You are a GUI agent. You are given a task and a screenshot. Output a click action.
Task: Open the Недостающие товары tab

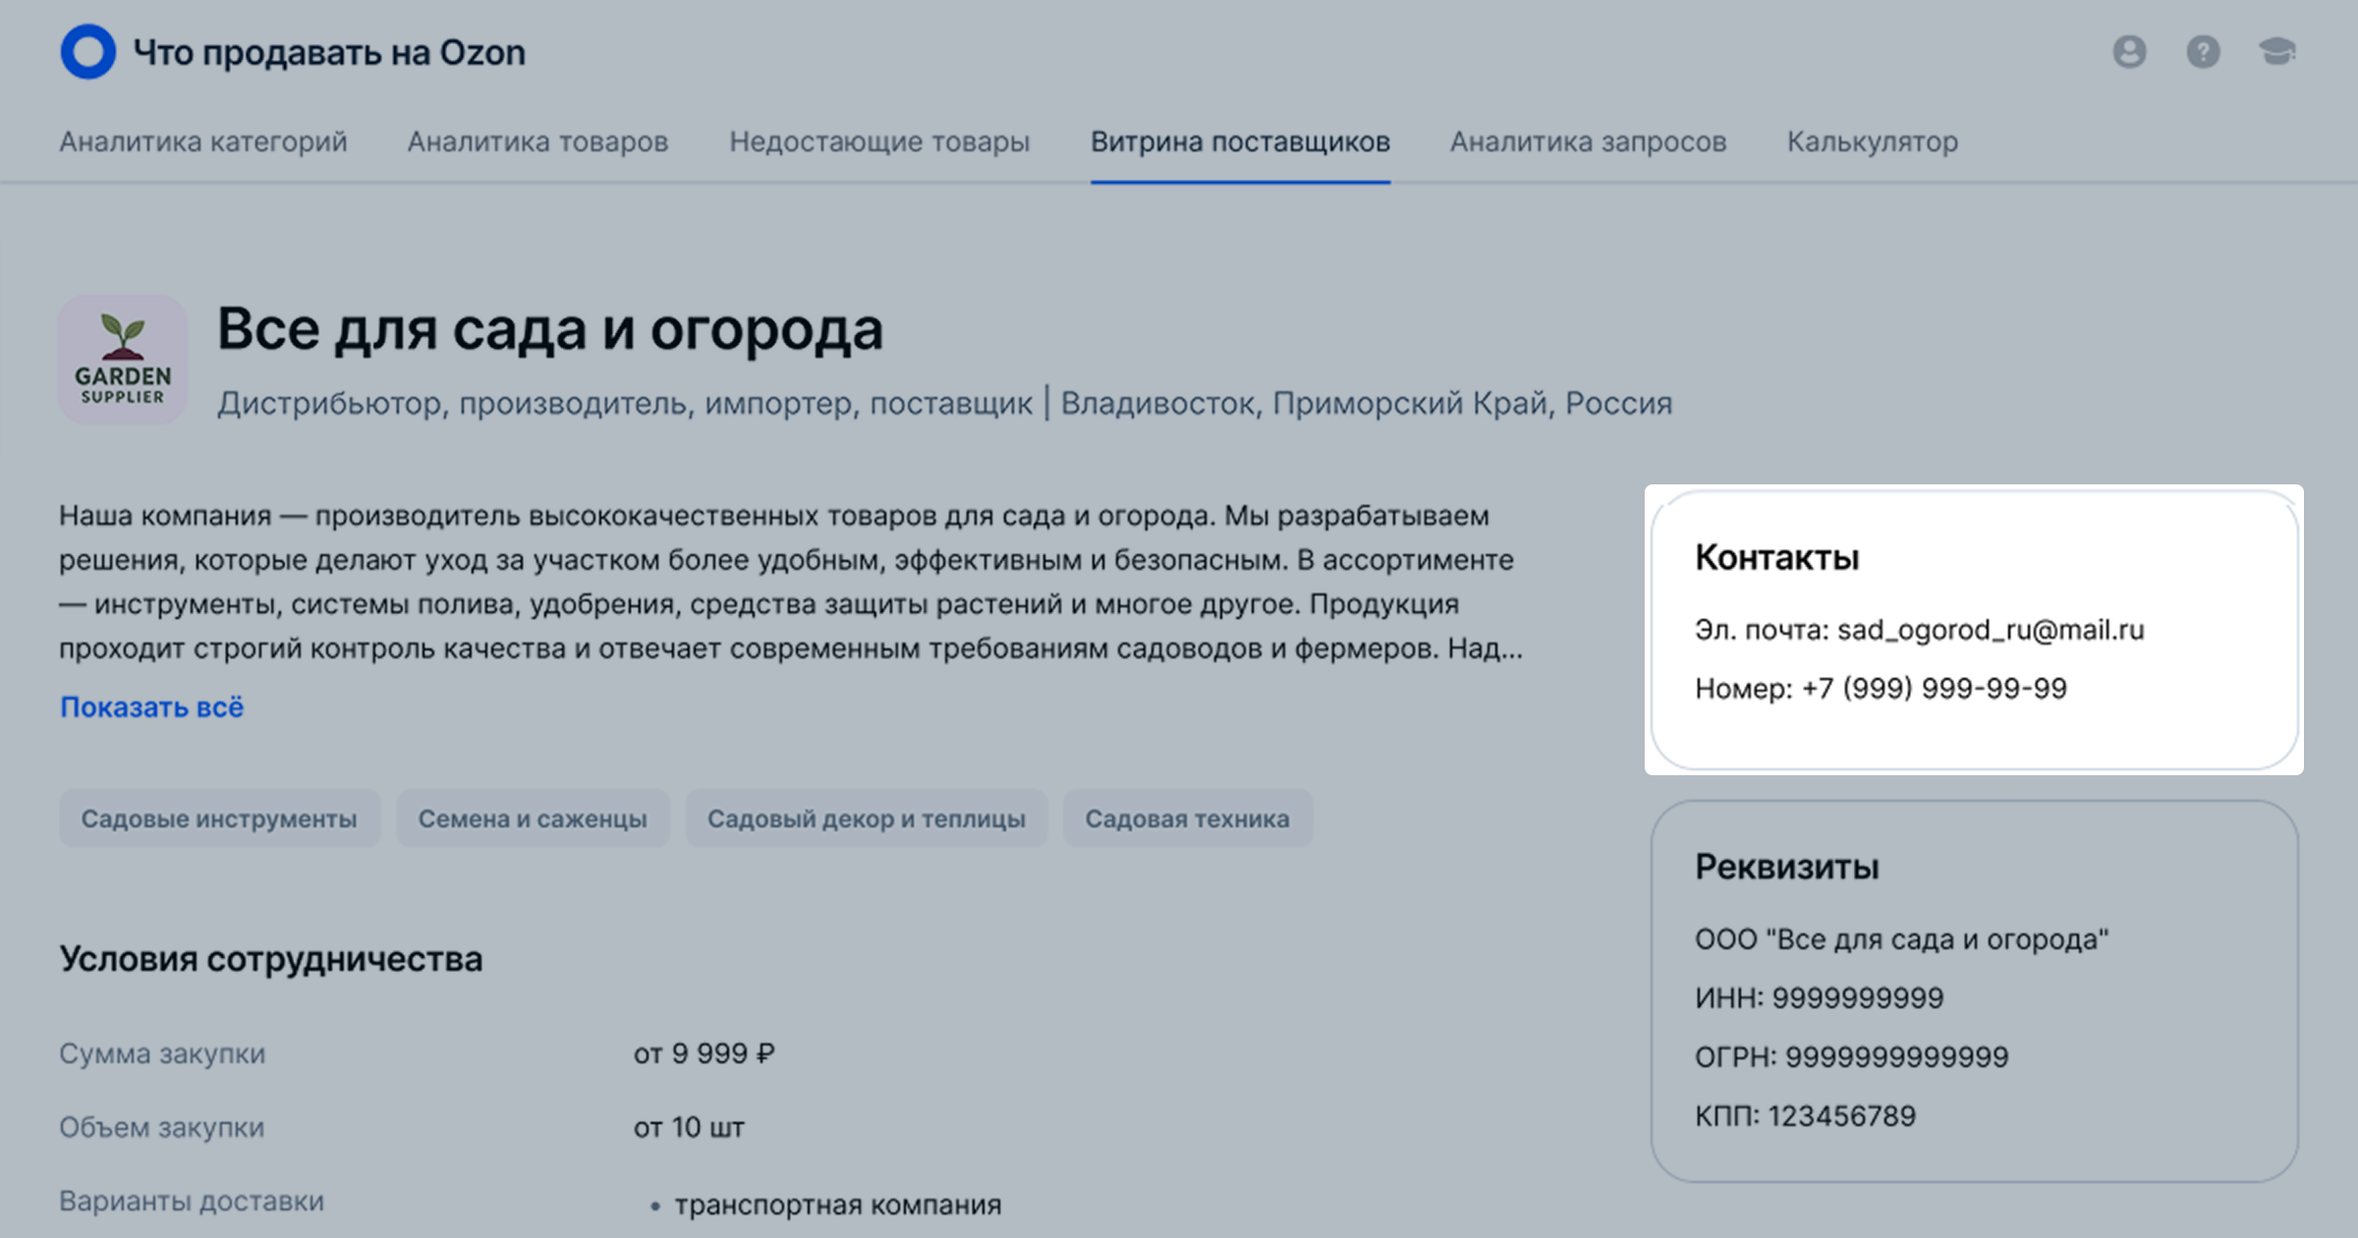tap(879, 141)
